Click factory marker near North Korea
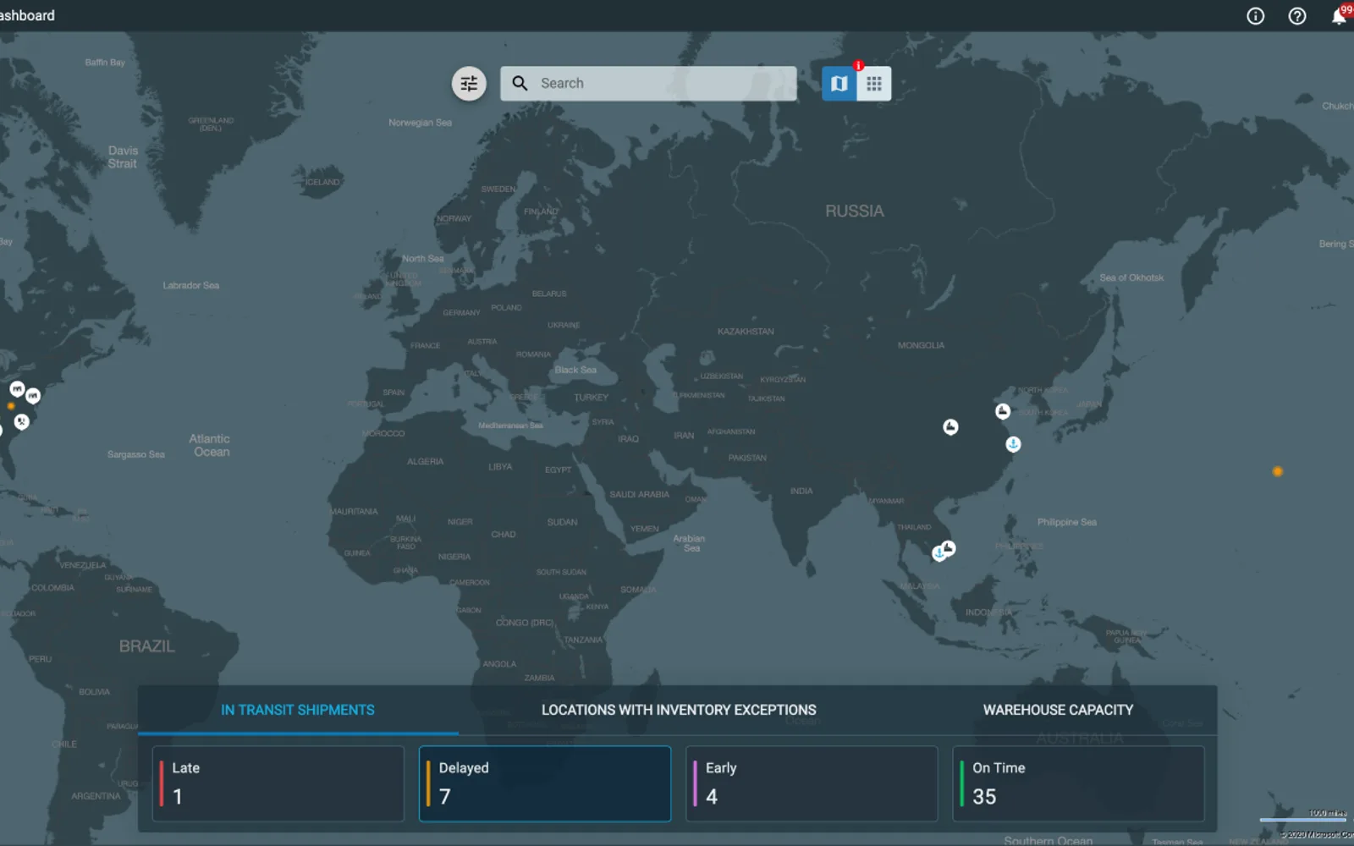Image resolution: width=1354 pixels, height=846 pixels. tap(1003, 411)
